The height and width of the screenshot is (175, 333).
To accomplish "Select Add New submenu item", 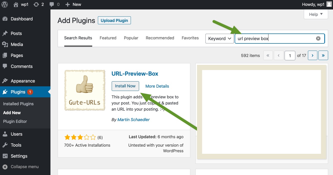I will click(12, 113).
